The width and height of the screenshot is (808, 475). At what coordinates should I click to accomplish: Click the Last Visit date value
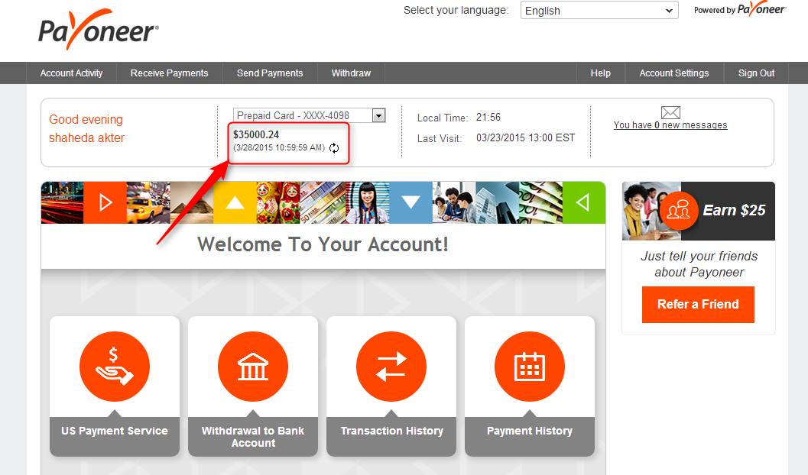pos(526,138)
